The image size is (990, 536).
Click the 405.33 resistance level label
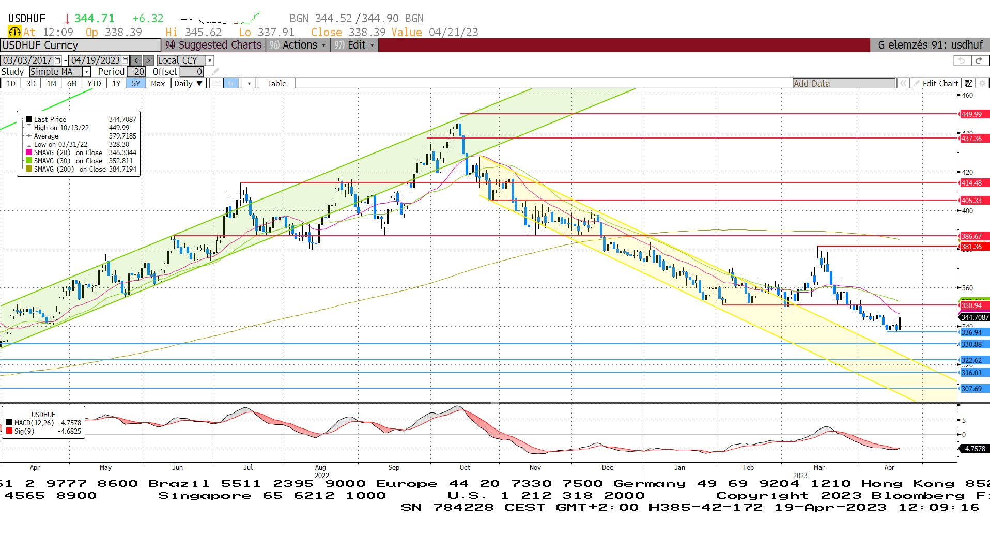[x=973, y=201]
